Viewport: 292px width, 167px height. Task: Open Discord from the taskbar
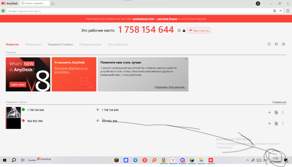coord(182,160)
